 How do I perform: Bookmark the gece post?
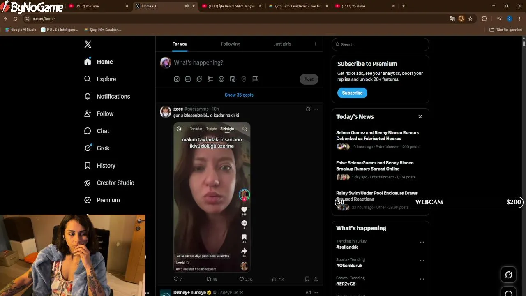click(x=307, y=279)
